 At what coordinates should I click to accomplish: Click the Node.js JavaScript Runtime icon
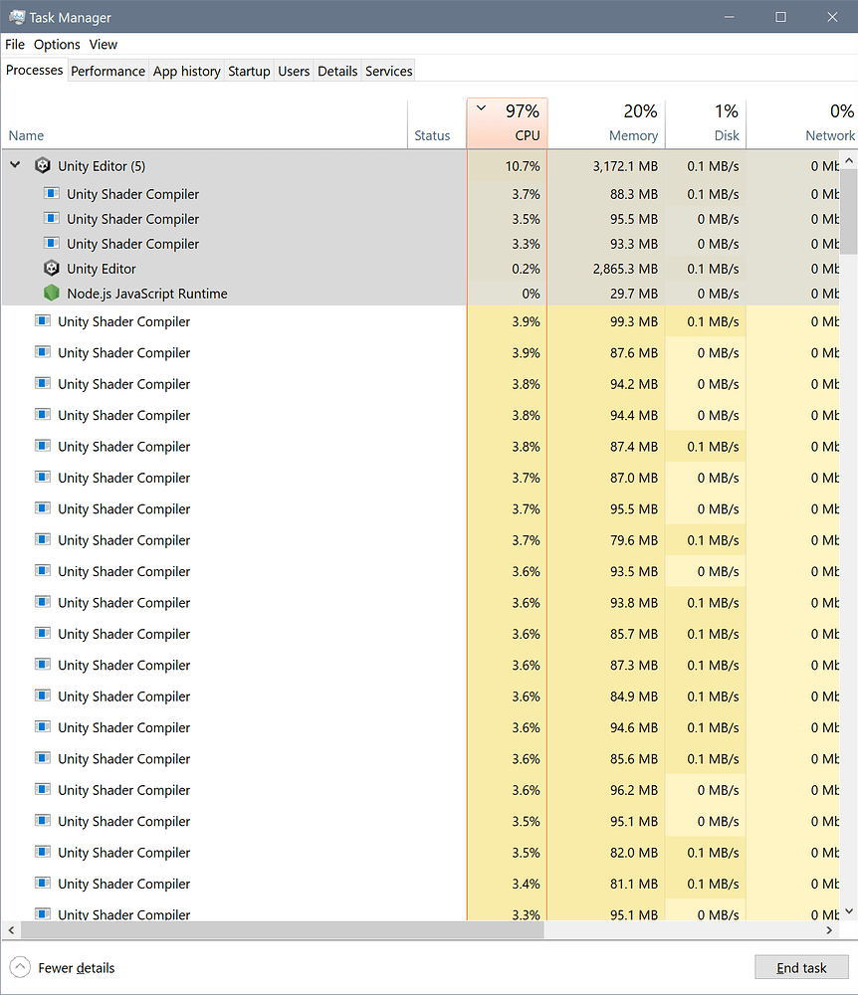click(x=52, y=294)
